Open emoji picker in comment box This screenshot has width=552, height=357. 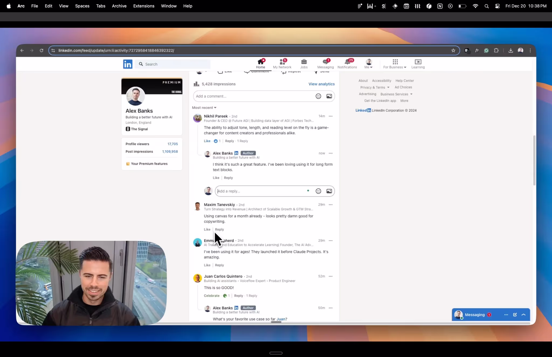(318, 96)
